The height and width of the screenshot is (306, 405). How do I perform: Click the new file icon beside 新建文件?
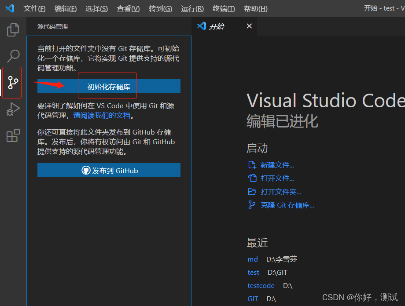[252, 165]
